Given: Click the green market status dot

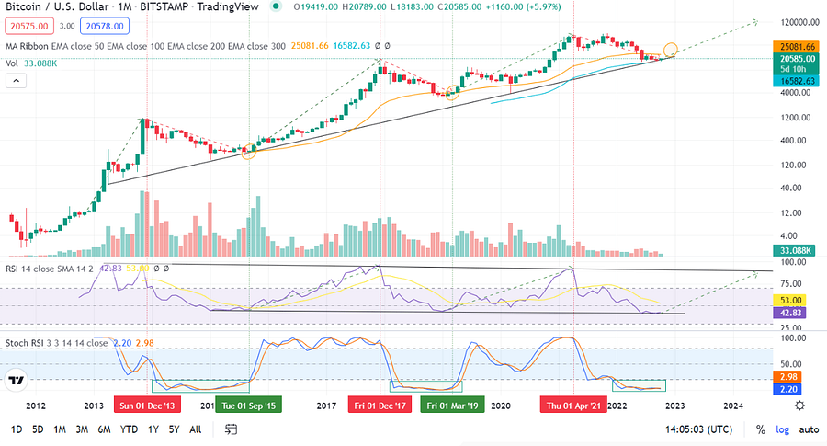Looking at the screenshot, I should click(276, 6).
